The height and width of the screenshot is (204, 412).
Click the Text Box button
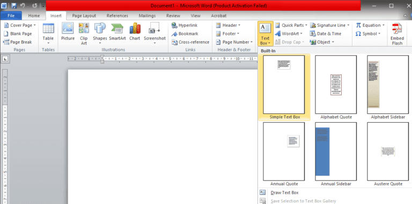pyautogui.click(x=266, y=34)
